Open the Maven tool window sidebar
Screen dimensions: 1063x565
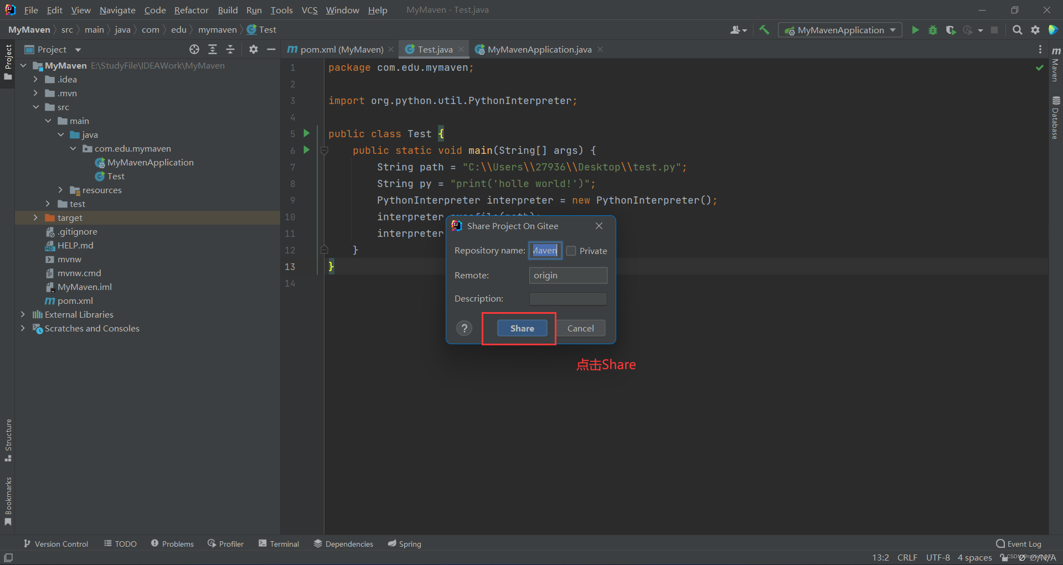1056,64
